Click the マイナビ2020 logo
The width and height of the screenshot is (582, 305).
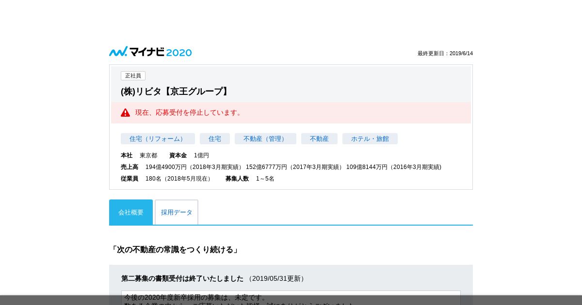[x=150, y=51]
